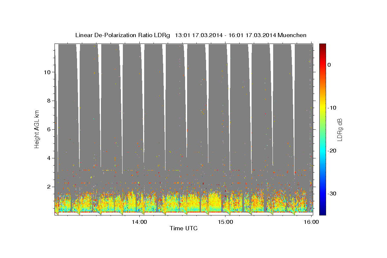Click the start time '13:01 17.03.2014' in title
The height and width of the screenshot is (258, 387).
[x=198, y=35]
